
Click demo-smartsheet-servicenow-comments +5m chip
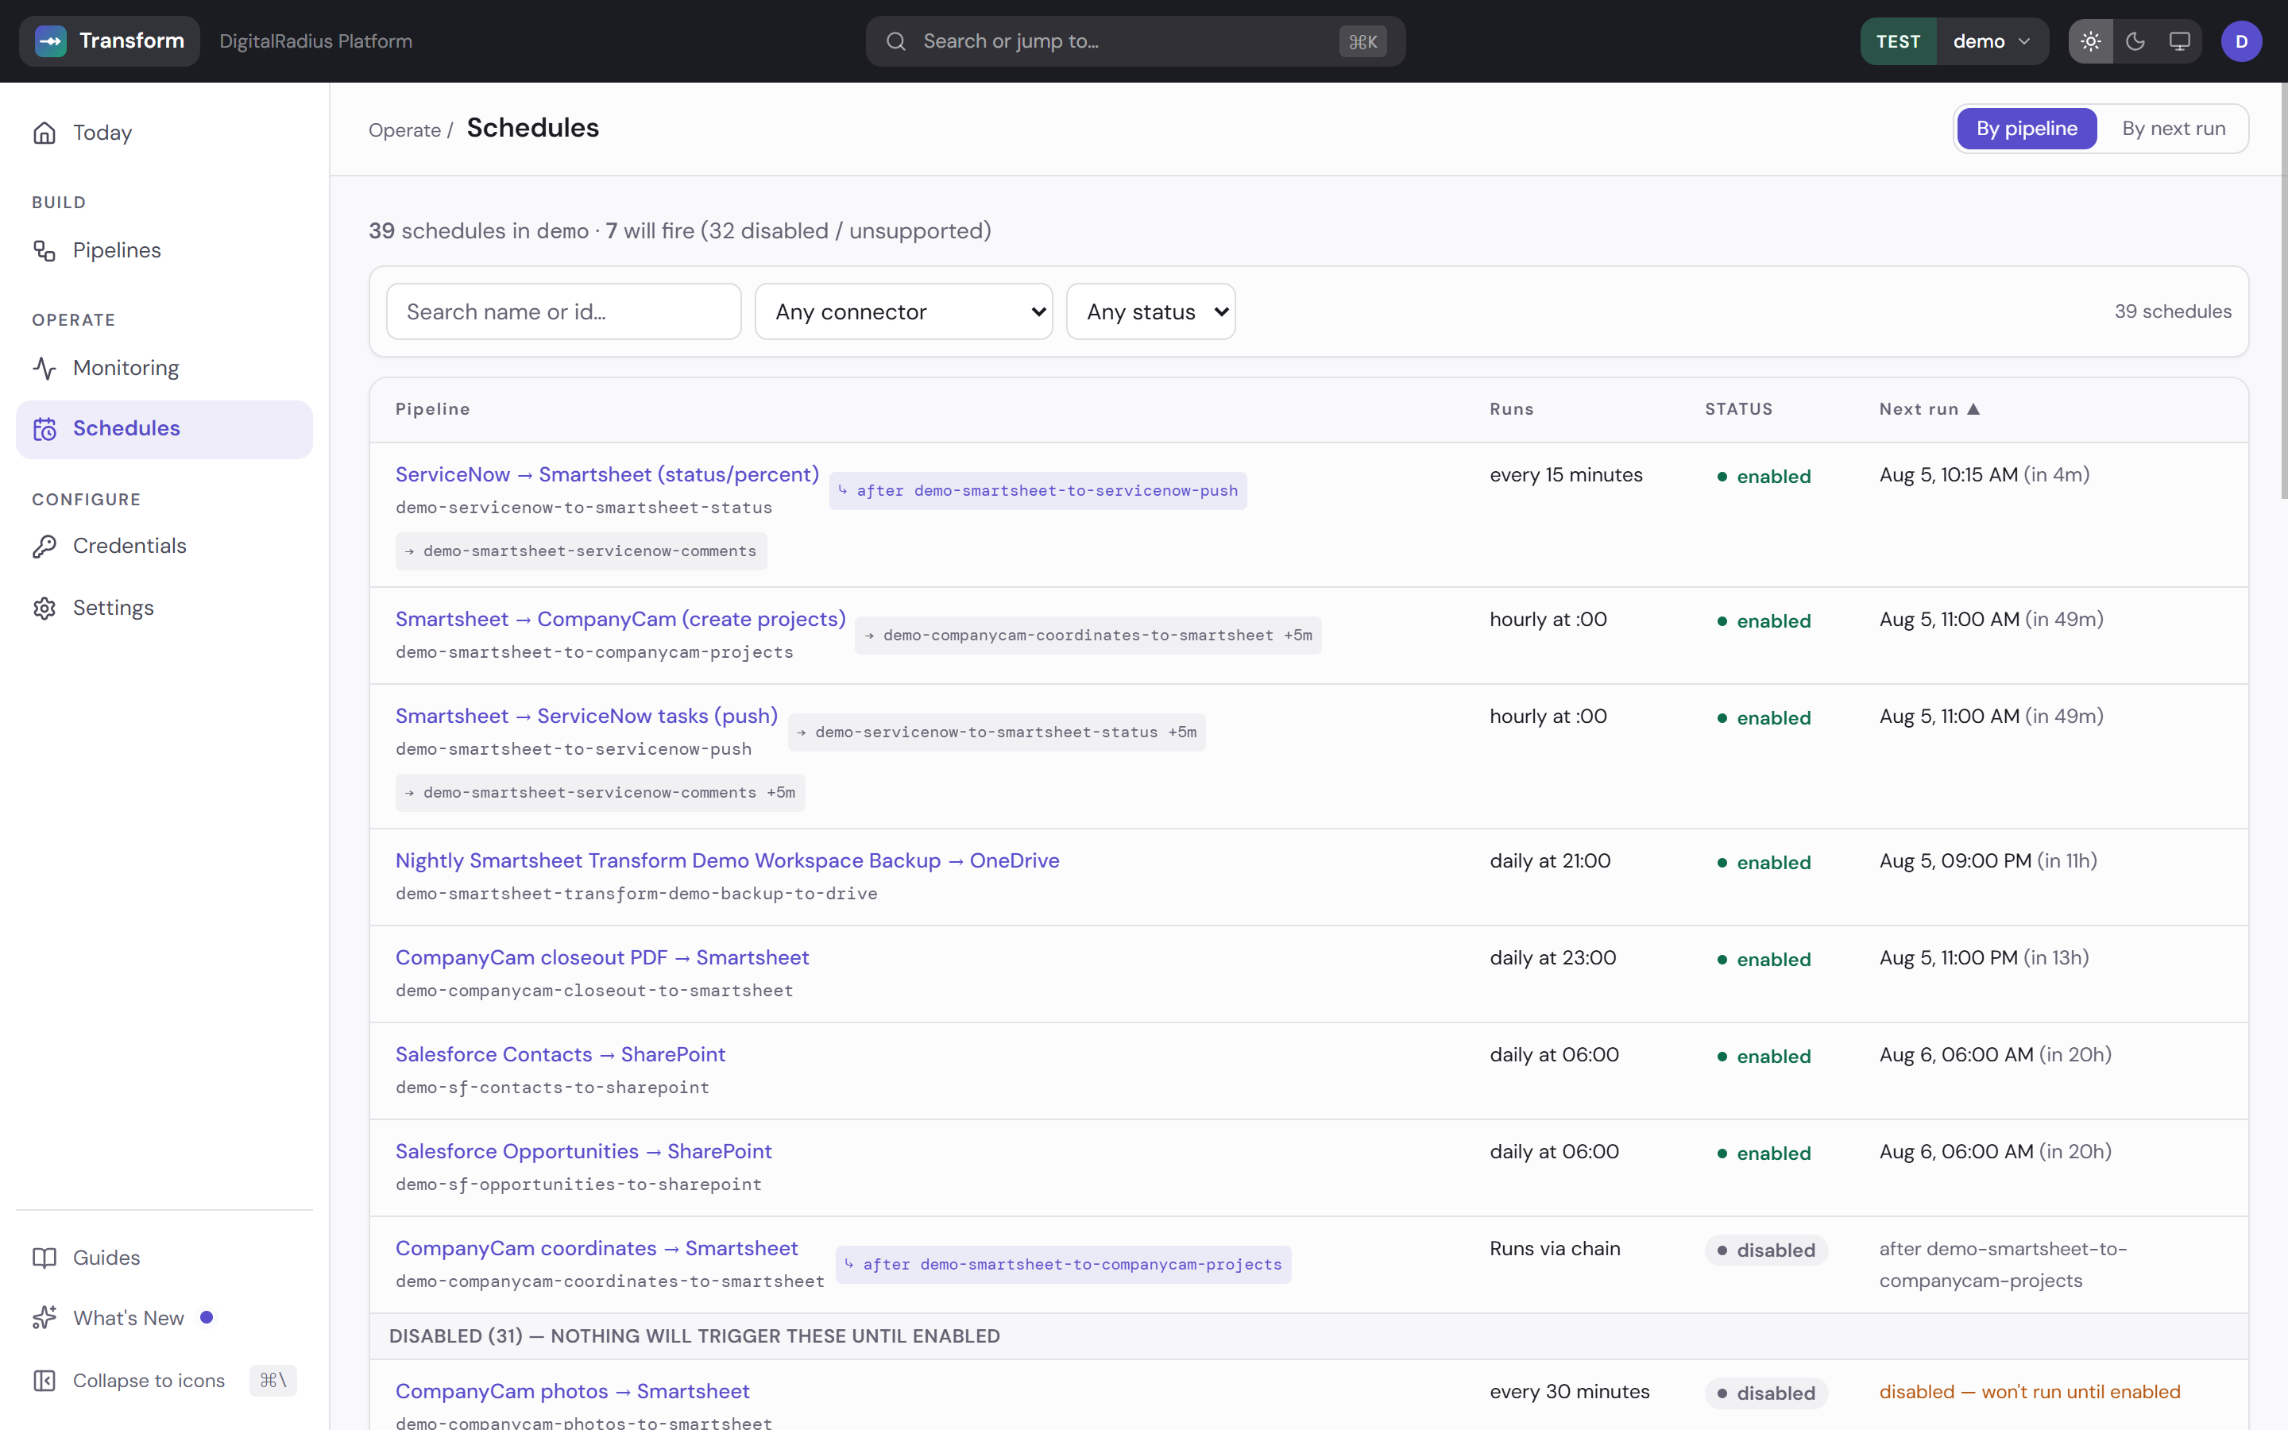pos(601,793)
